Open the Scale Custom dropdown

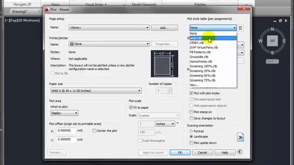158,115
